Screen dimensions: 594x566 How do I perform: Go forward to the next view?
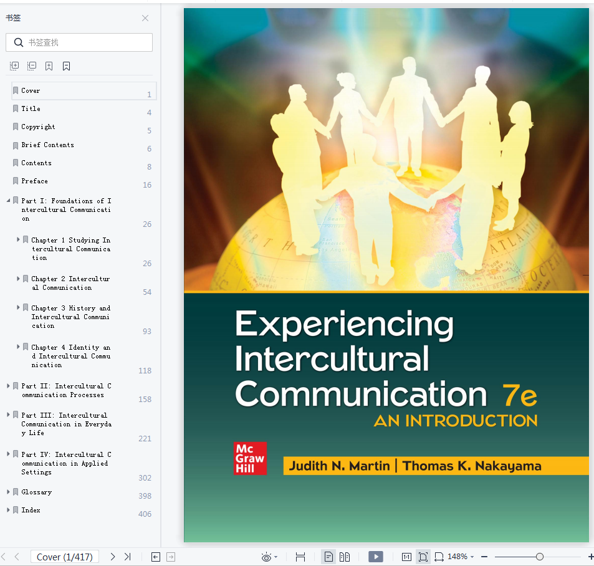(x=171, y=557)
